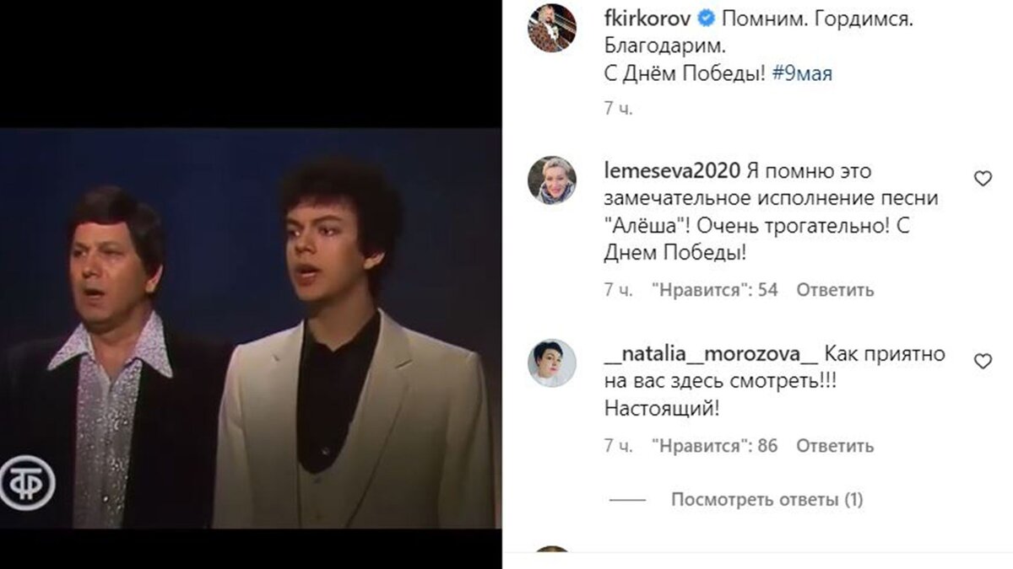The width and height of the screenshot is (1013, 569).
Task: Like lemeseva2020's comment via heart icon
Action: (982, 179)
